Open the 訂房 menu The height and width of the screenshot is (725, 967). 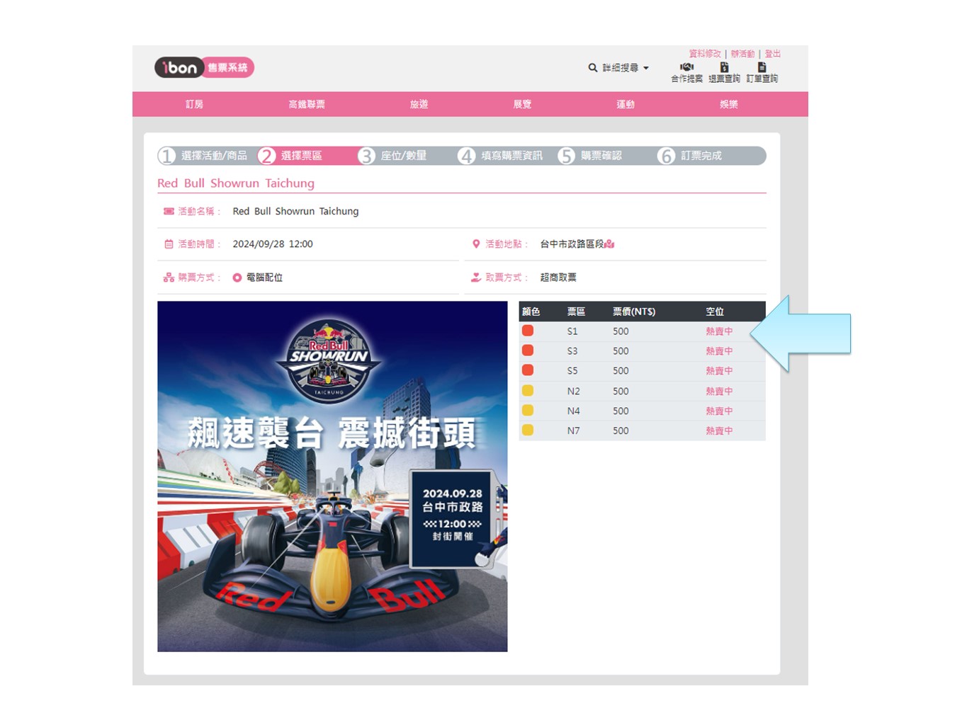[x=194, y=104]
